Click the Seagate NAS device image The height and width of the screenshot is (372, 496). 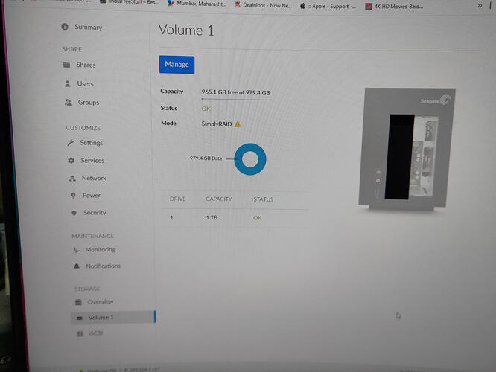406,150
